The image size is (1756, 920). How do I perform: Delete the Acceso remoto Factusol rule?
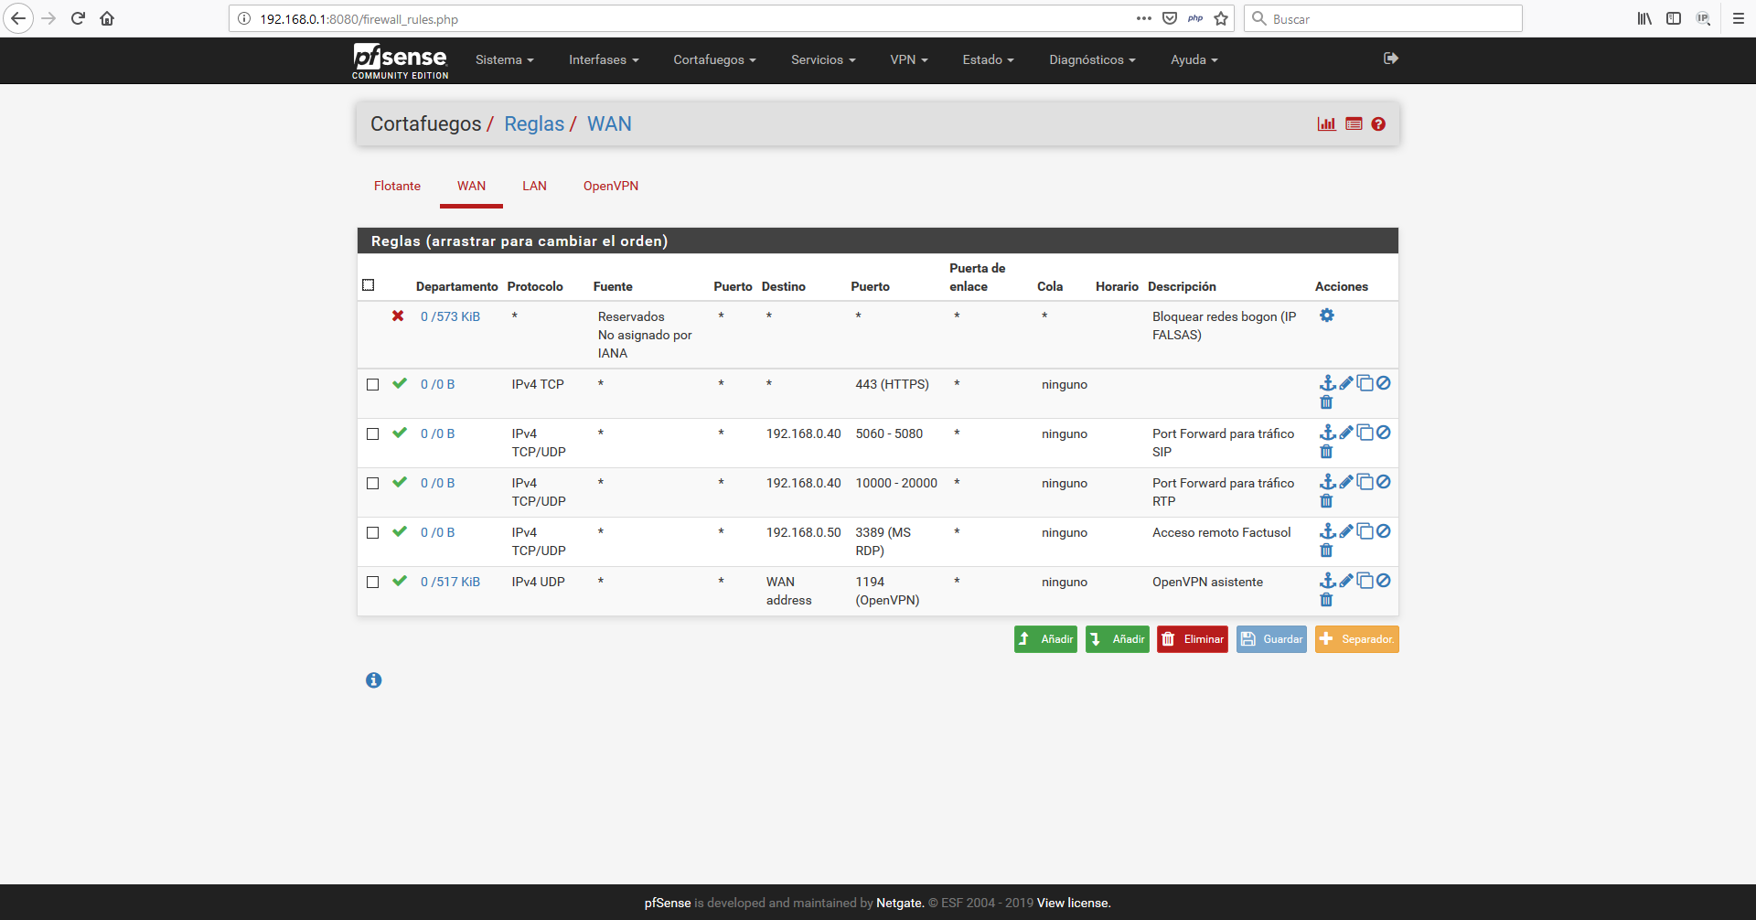click(x=1326, y=551)
